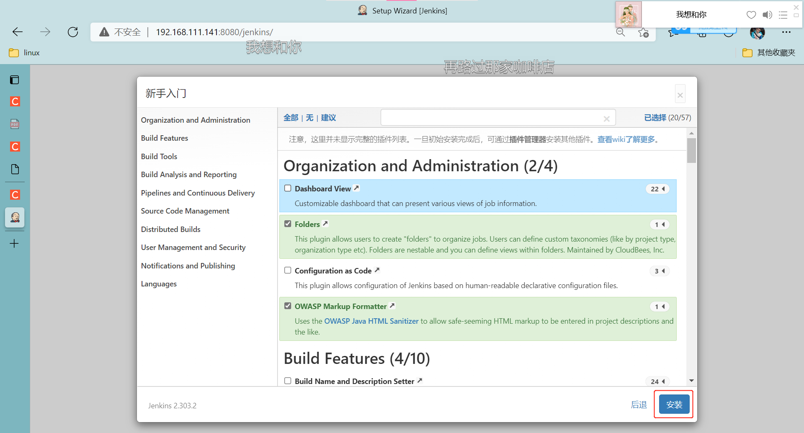Click the plugin list scrollbar down arrow
This screenshot has width=804, height=433.
coord(691,381)
